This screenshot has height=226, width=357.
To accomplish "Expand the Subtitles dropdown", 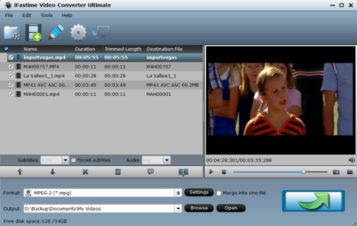I will click(65, 160).
